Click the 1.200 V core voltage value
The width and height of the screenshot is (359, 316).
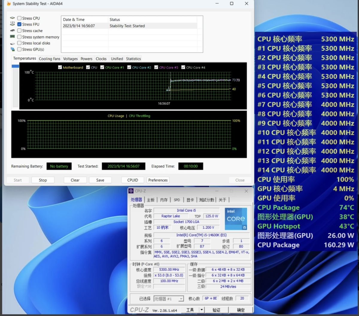(x=208, y=228)
